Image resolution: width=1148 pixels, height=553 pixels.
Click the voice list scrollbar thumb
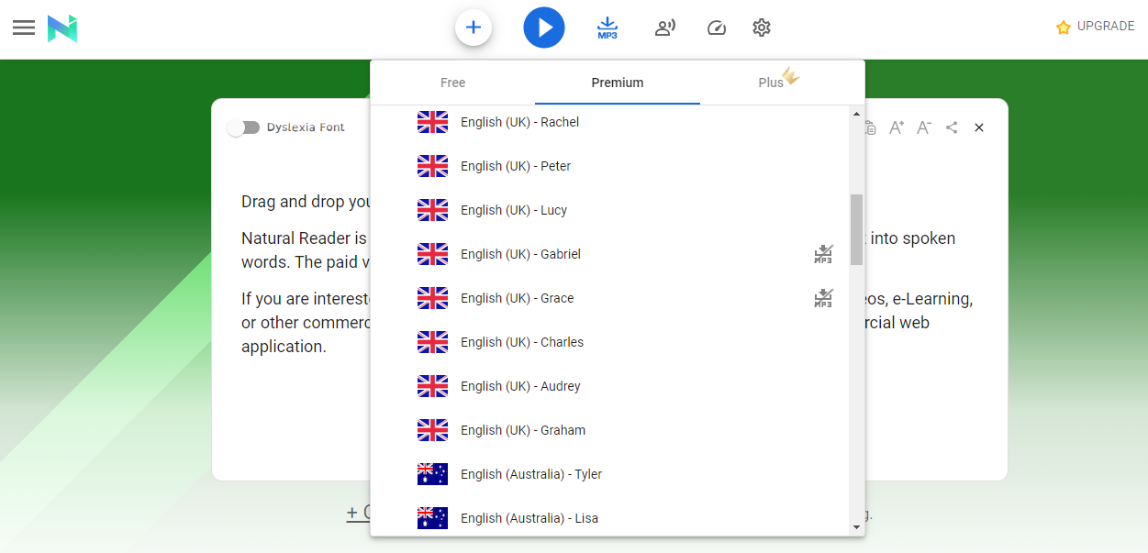click(857, 229)
